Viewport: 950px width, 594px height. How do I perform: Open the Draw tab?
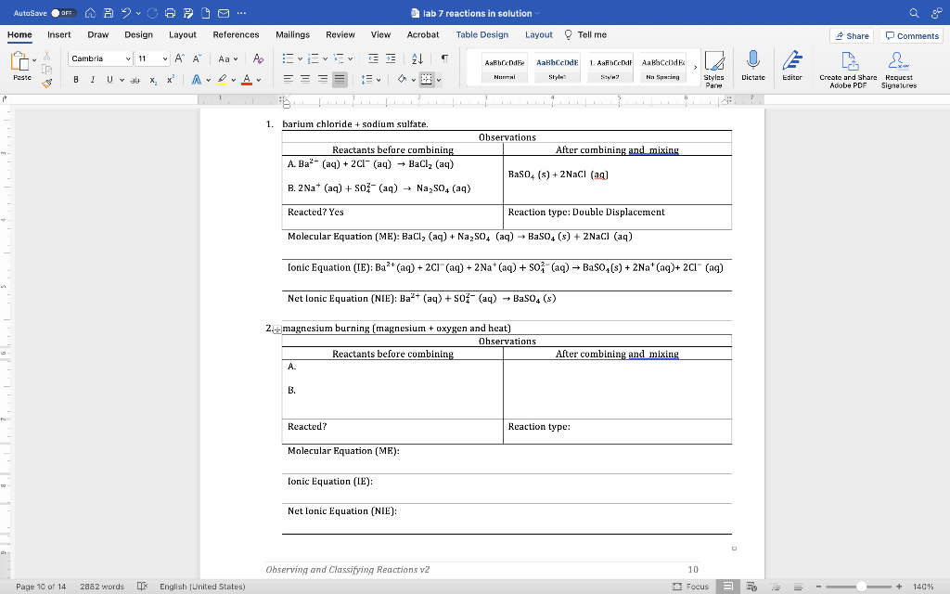coord(97,34)
